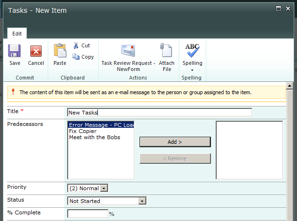Screen dimensions: 297x221
Task: Click the Cancel red X icon
Action: tap(36, 51)
